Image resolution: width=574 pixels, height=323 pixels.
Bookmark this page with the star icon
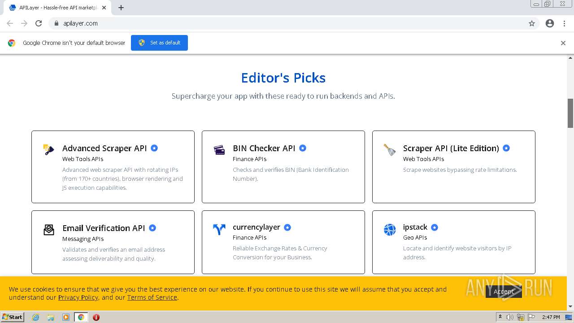pyautogui.click(x=532, y=23)
